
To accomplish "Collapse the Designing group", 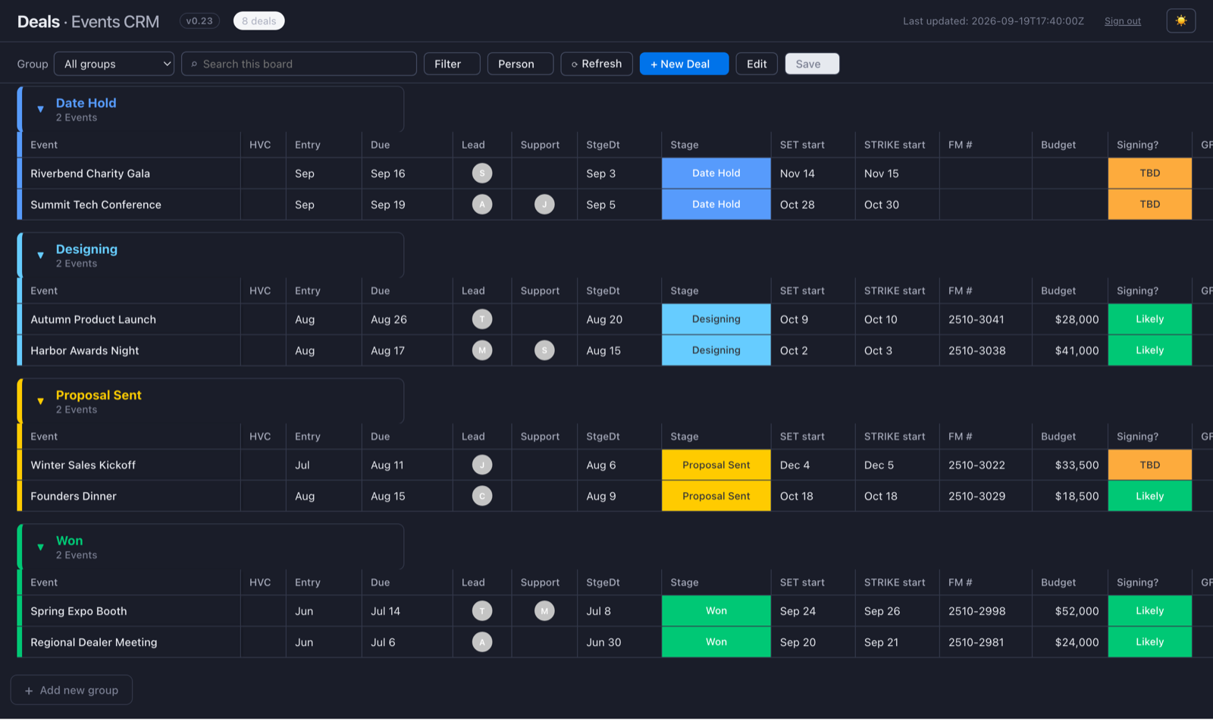I will [x=41, y=255].
